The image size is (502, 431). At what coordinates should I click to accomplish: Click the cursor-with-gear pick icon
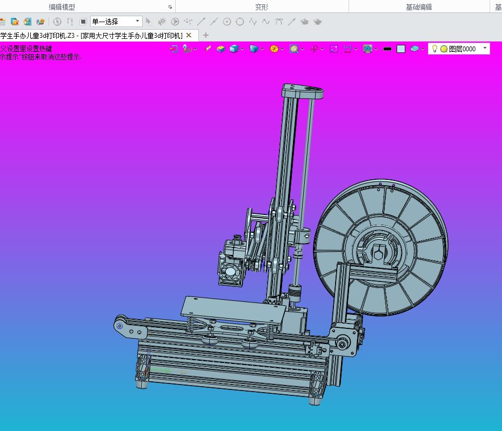[x=162, y=22]
